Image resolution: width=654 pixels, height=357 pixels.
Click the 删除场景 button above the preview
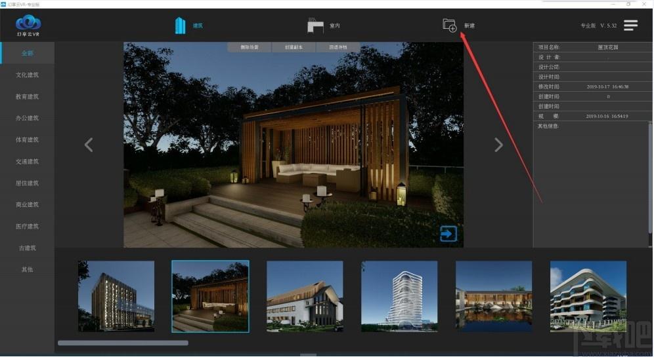[250, 47]
